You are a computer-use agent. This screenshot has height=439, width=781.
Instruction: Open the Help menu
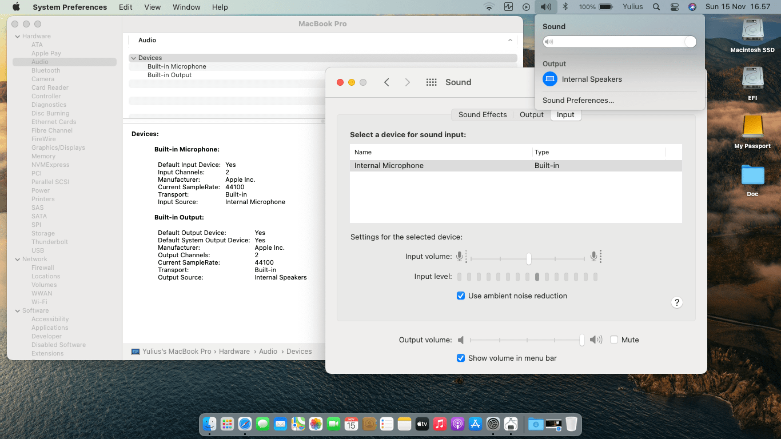click(220, 7)
